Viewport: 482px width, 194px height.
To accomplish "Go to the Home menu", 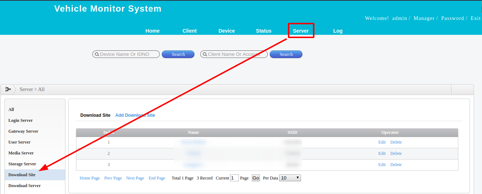I will pos(152,31).
